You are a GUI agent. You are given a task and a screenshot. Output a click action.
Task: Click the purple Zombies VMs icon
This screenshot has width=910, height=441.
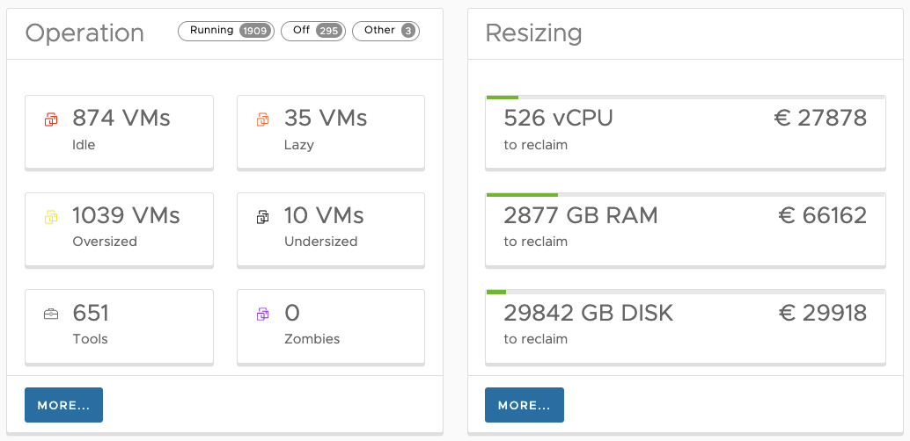click(263, 314)
